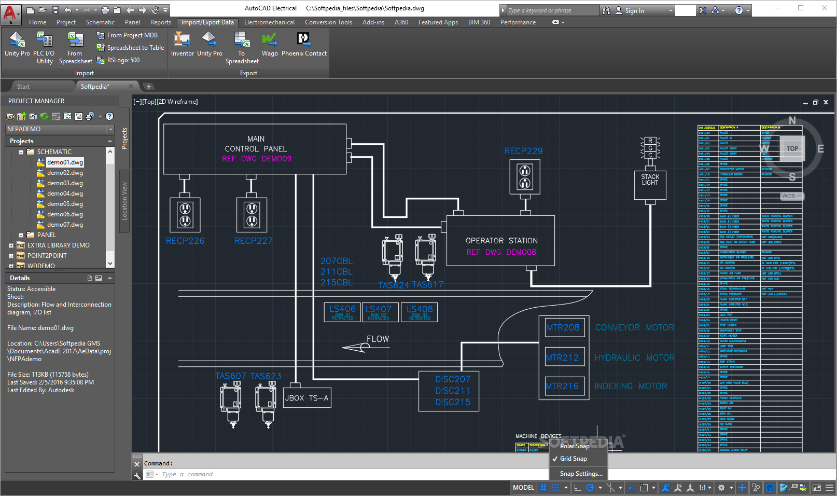Open Project Manager help question icon
Viewport: 837px width, 496px height.
(x=109, y=116)
